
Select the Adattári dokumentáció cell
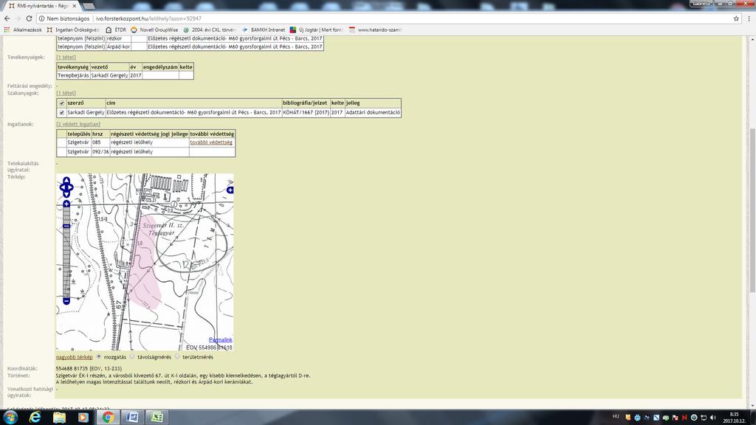point(373,113)
